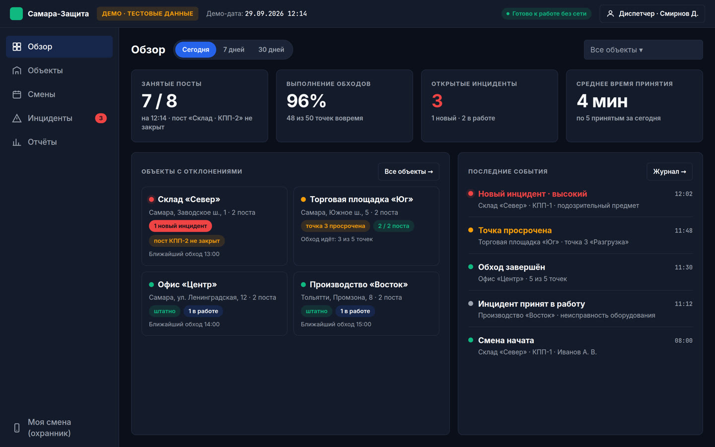The height and width of the screenshot is (447, 715).
Task: Switch period to 7 дней
Action: click(234, 50)
